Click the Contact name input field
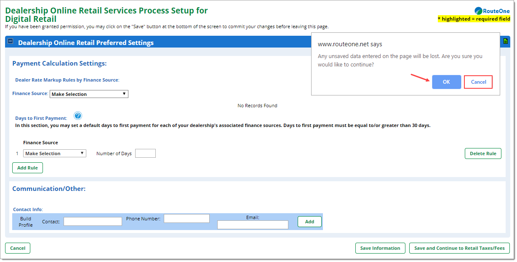The height and width of the screenshot is (262, 517). pos(93,221)
